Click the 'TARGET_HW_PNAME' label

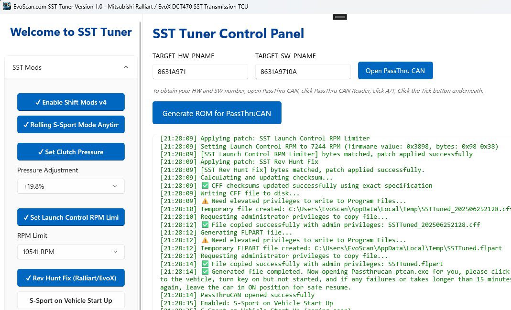click(184, 56)
